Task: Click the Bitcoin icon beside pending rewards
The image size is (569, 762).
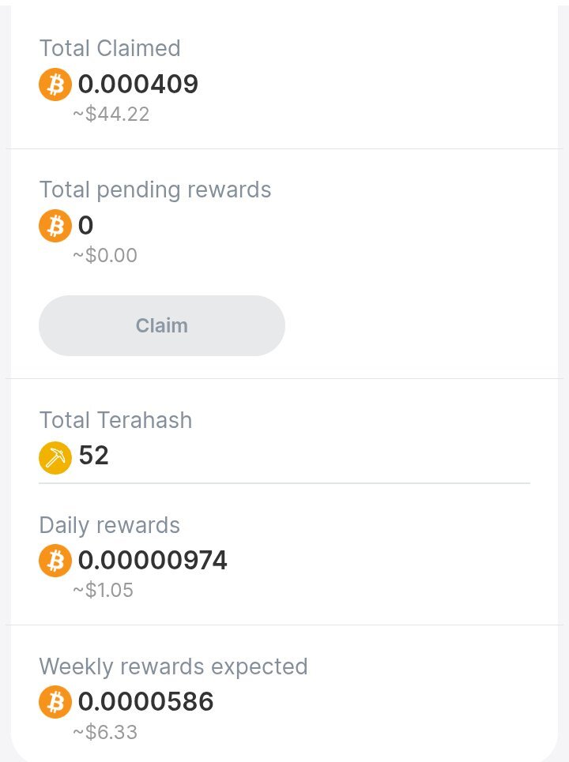Action: [x=55, y=226]
